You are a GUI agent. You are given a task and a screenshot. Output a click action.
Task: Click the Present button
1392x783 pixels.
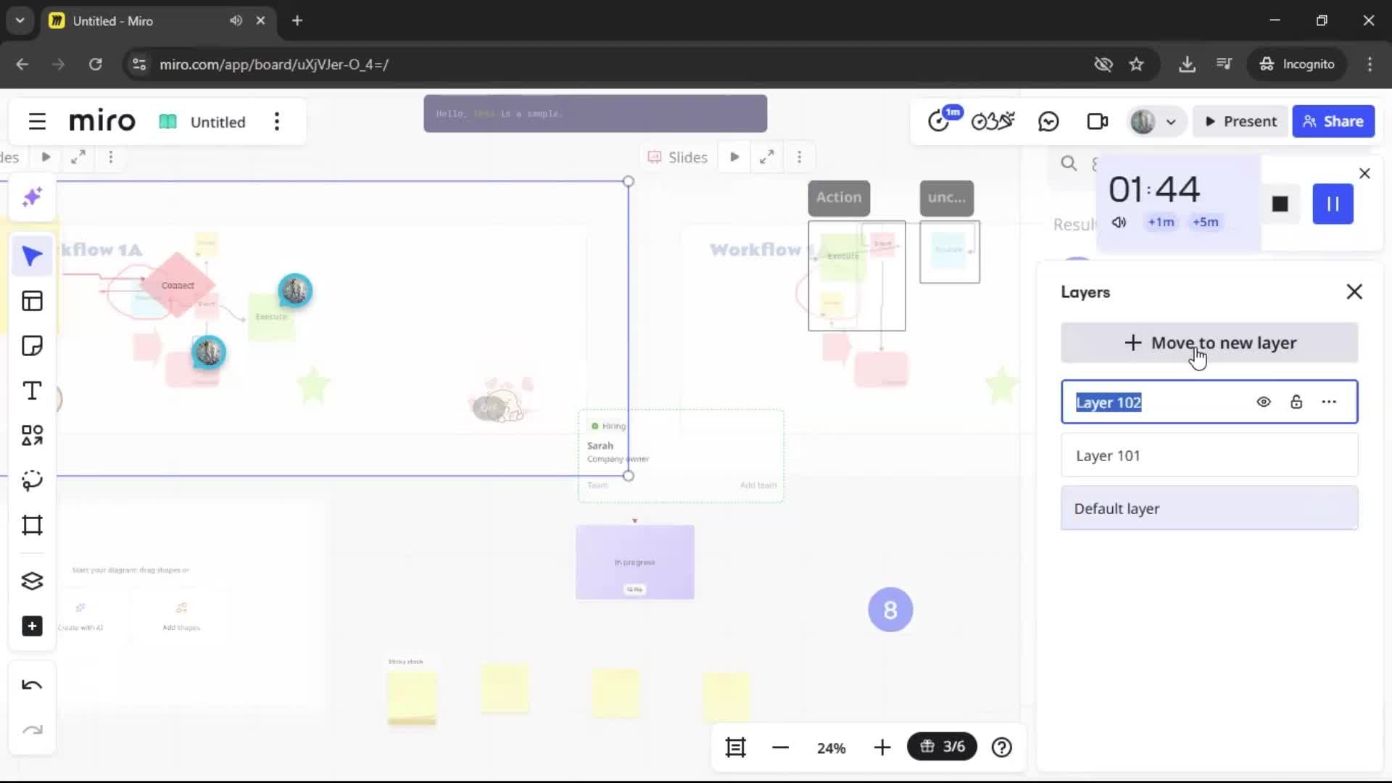click(x=1241, y=121)
